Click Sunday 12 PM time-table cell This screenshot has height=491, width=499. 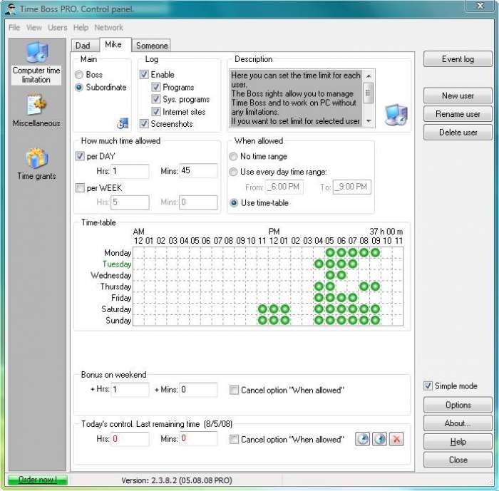[x=274, y=320]
